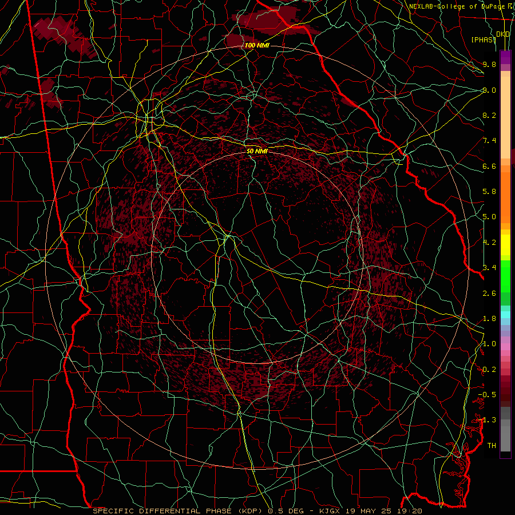Viewport: 515px width, 515px height.
Task: Select the 1.8 value on the scale
Action: 489,319
